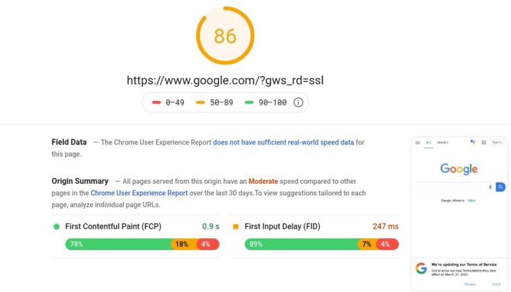Select the IMAGES tab in preview
This screenshot has height=292, width=511.
pyautogui.click(x=443, y=142)
